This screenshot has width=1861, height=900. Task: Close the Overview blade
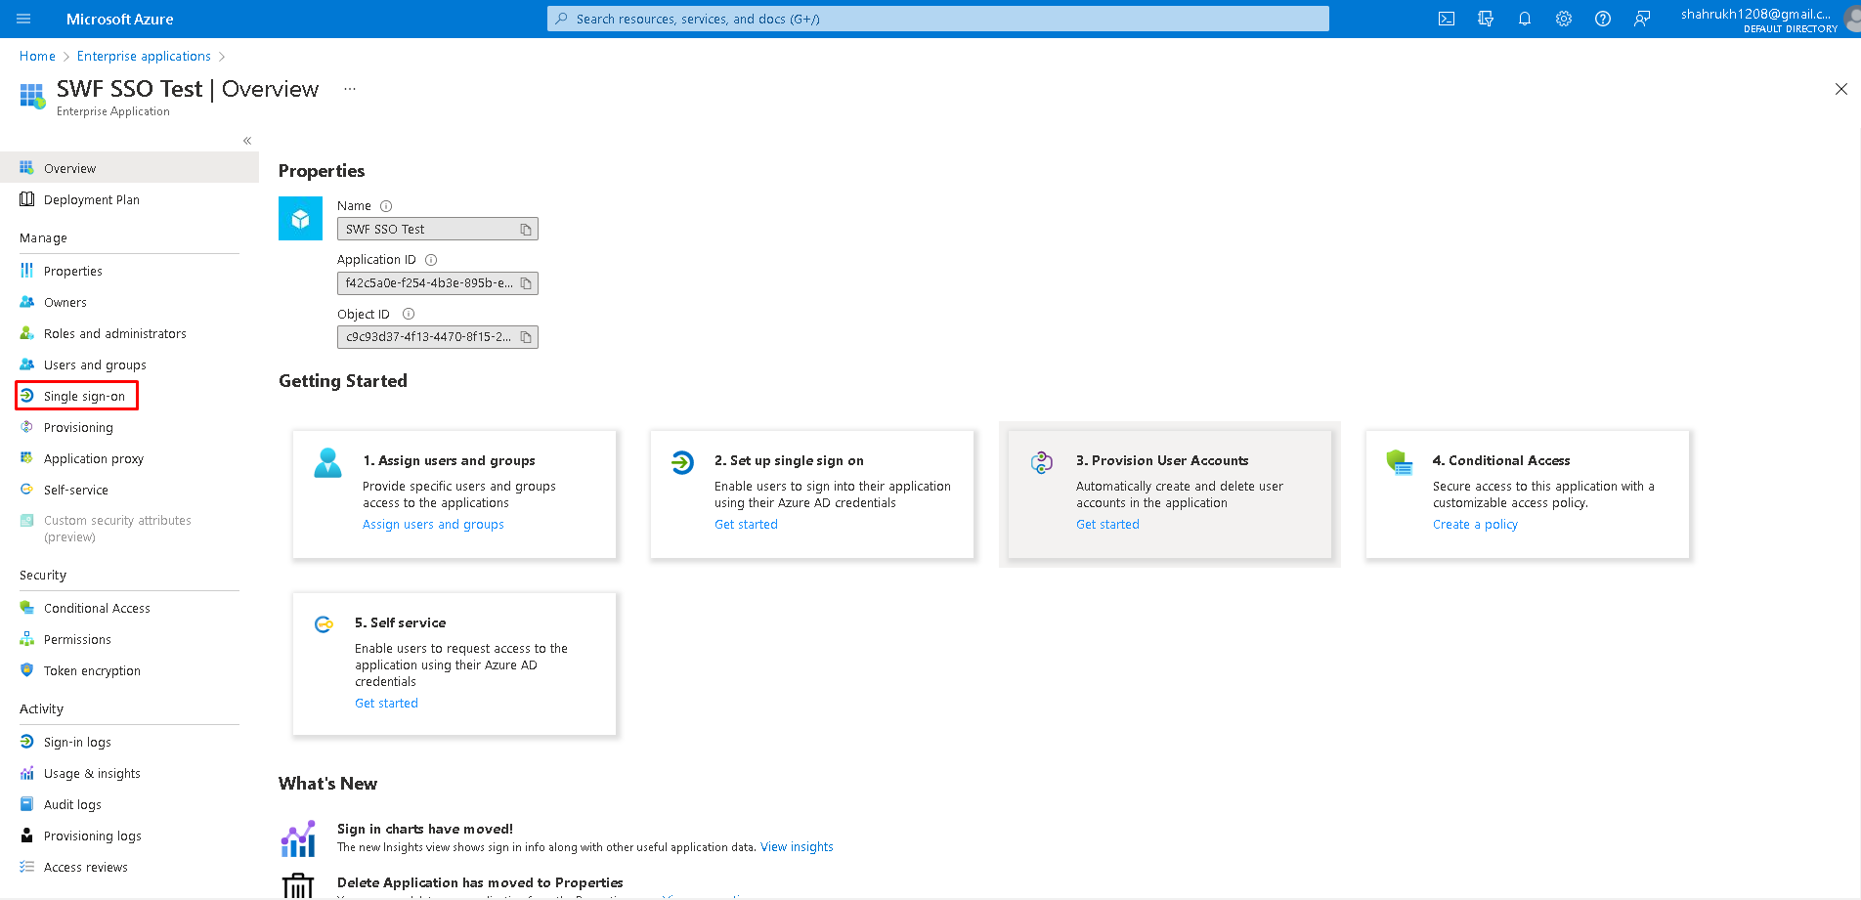tap(1841, 89)
